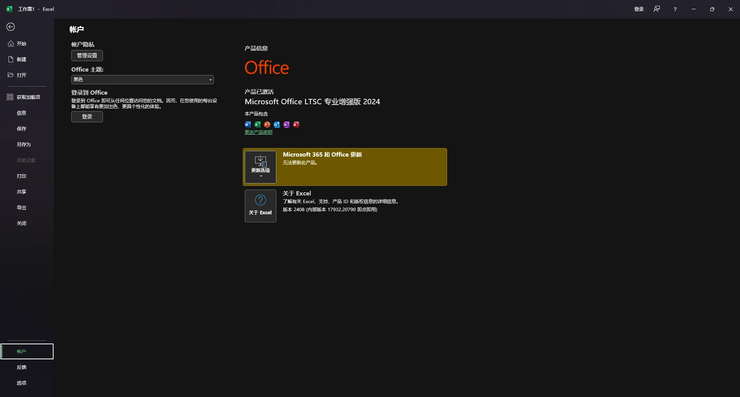Click the '无法更新此产品。' message

click(x=300, y=163)
